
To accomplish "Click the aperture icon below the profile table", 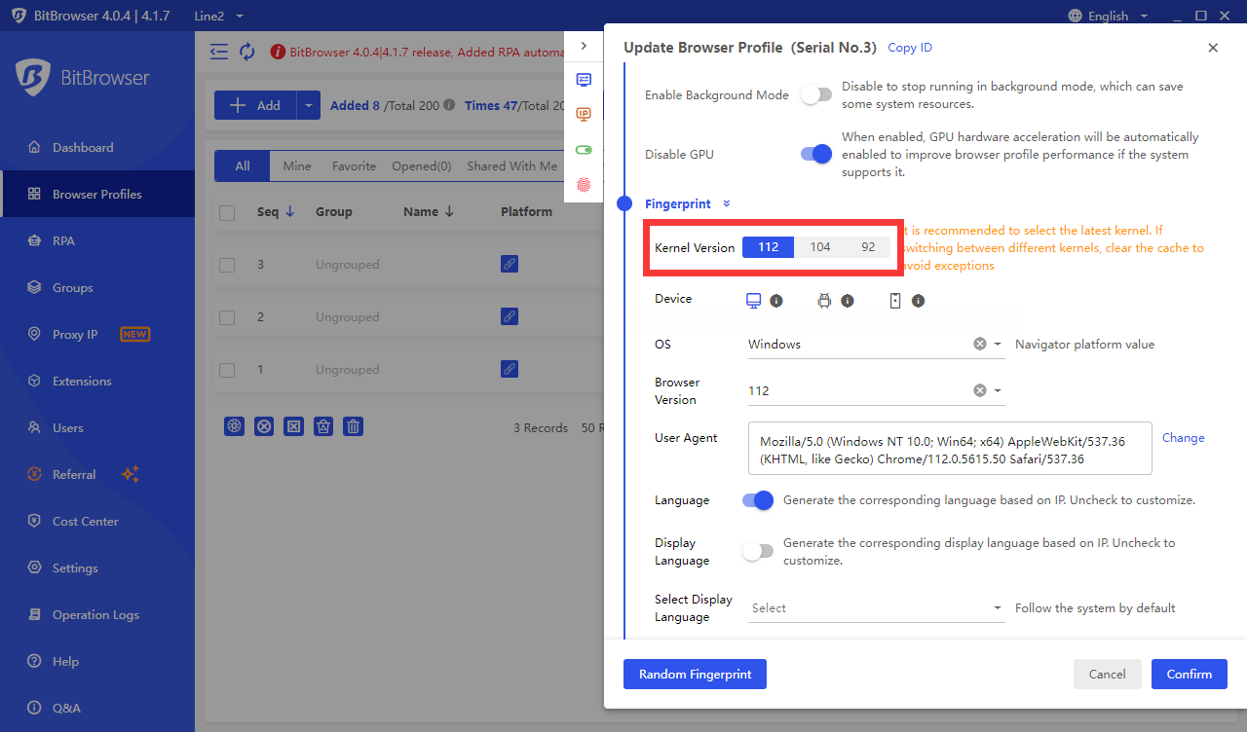I will tap(234, 426).
